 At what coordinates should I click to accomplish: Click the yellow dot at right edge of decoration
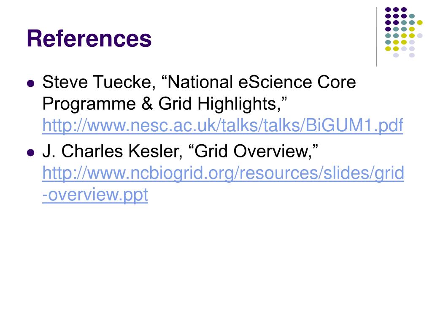tap(420, 23)
